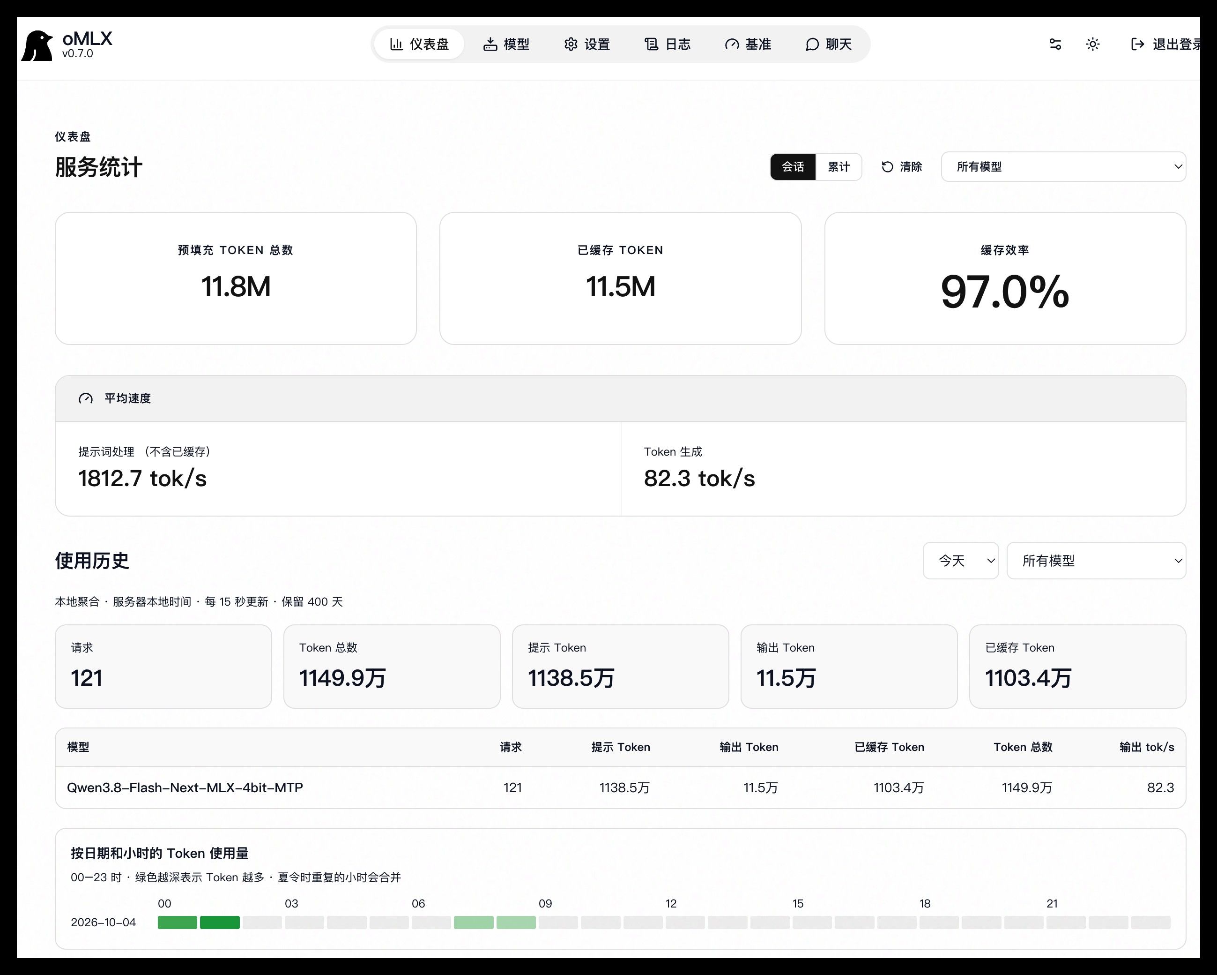
Task: Open the 仪表盘 dashboard tab
Action: (x=419, y=44)
